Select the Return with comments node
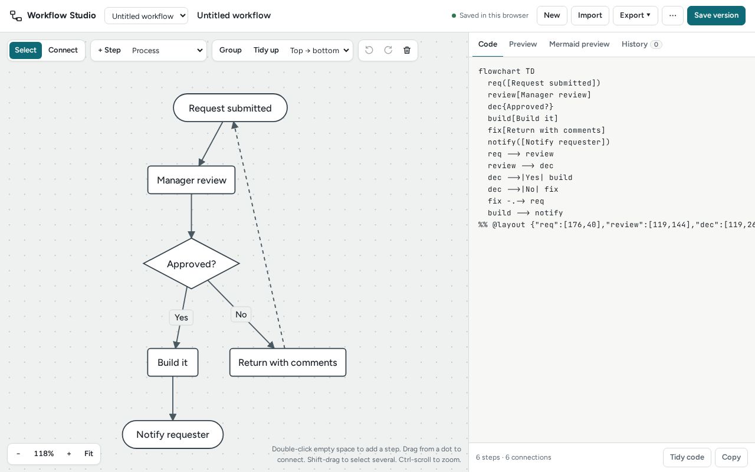Screen dimensions: 755x472 (x=288, y=362)
